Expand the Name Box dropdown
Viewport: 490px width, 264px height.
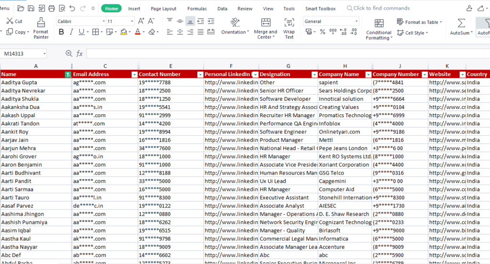tap(45, 54)
